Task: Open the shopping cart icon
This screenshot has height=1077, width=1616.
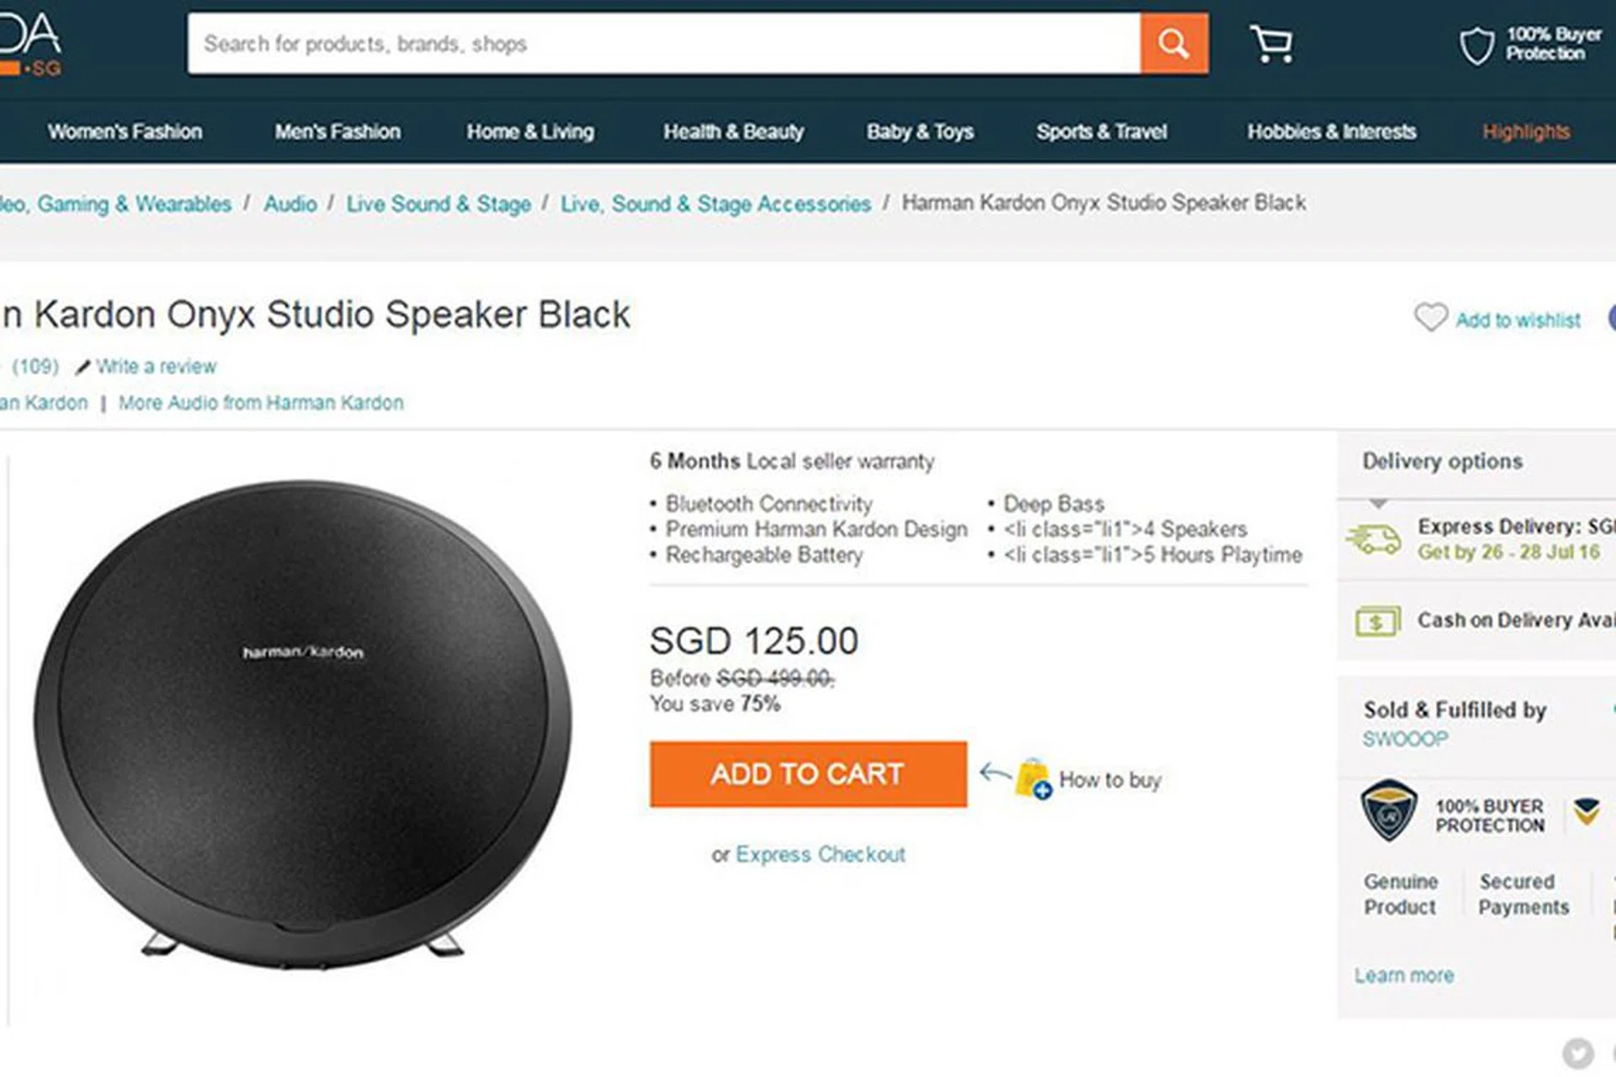Action: (1271, 43)
